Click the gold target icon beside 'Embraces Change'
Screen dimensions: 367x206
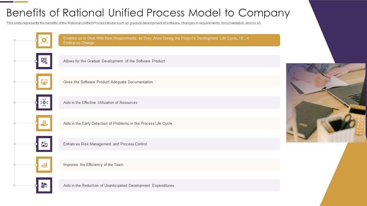(x=44, y=40)
